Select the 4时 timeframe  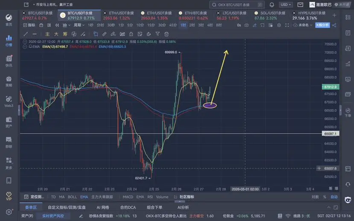click(210, 25)
